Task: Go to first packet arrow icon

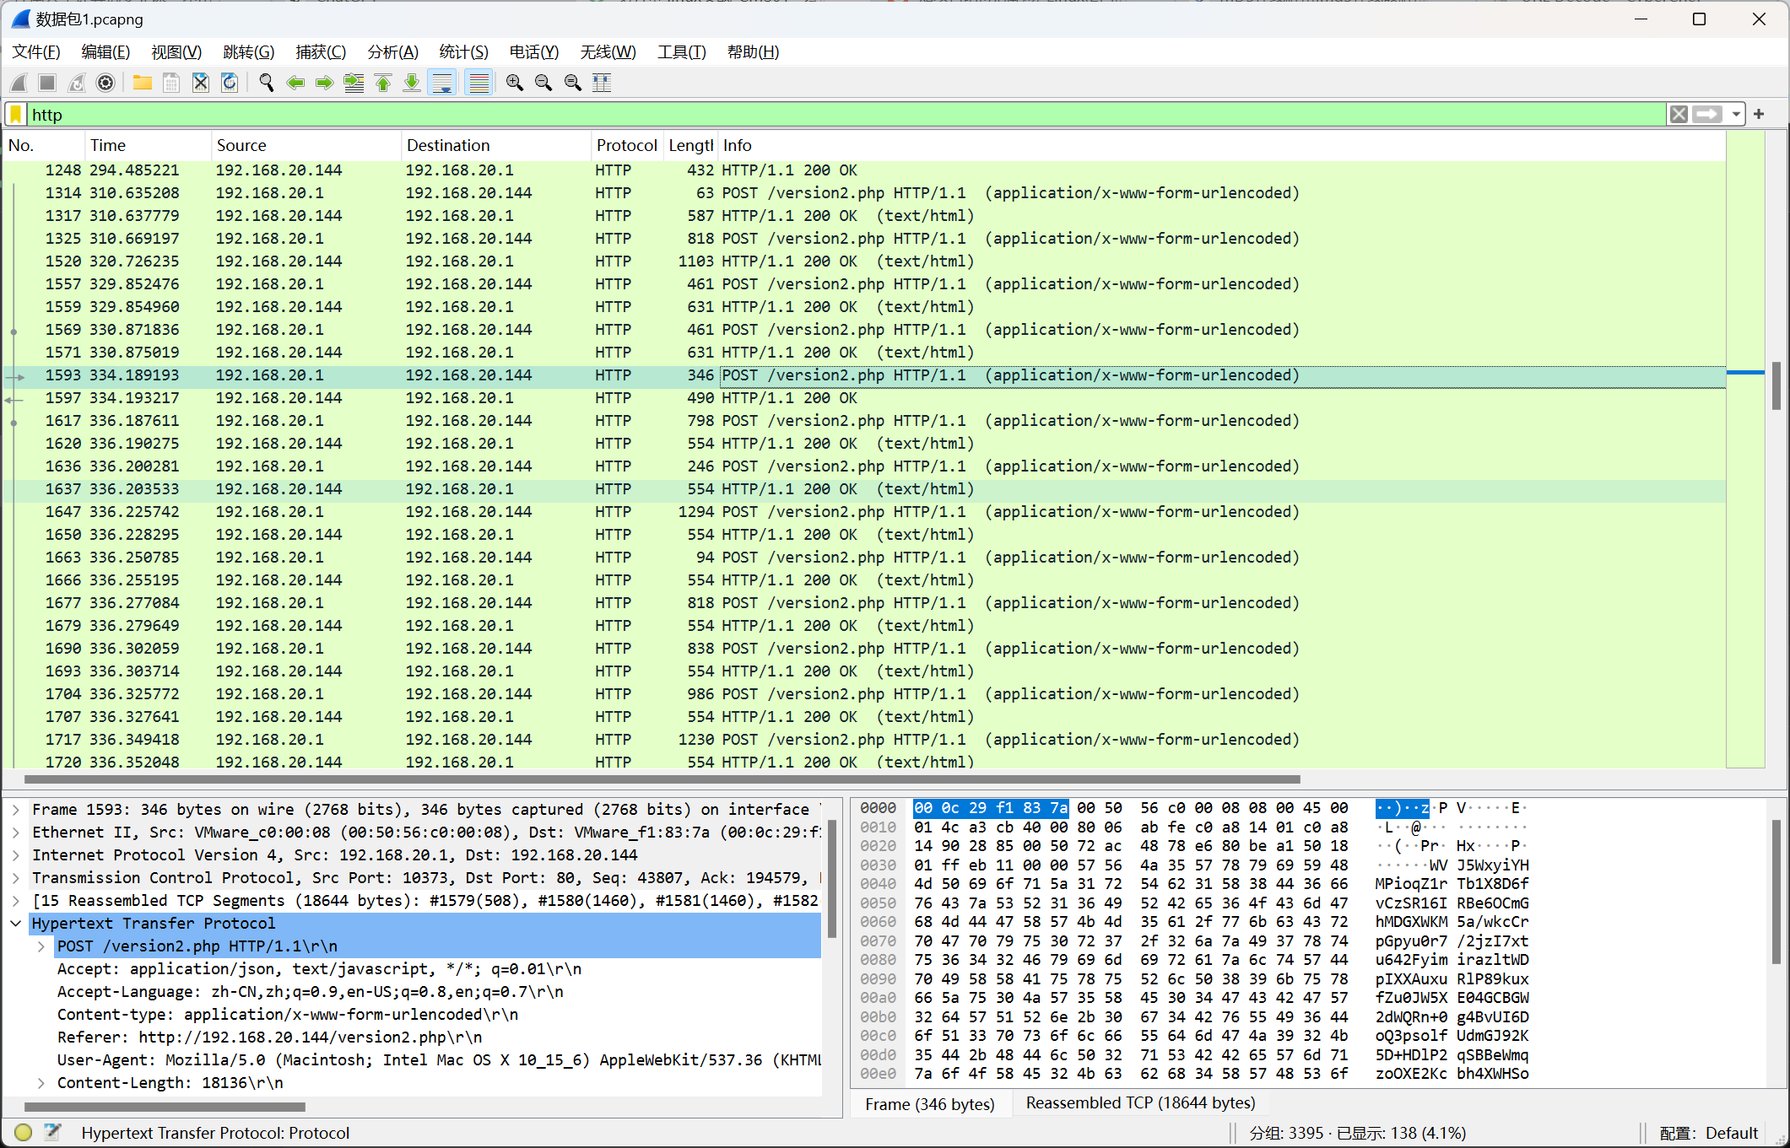Action: (x=383, y=83)
